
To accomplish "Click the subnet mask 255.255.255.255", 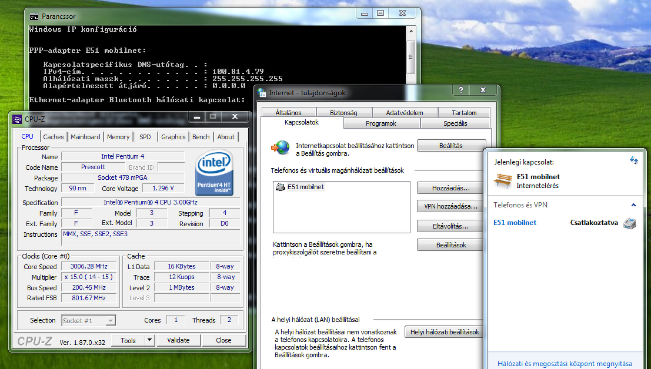I will click(x=248, y=79).
